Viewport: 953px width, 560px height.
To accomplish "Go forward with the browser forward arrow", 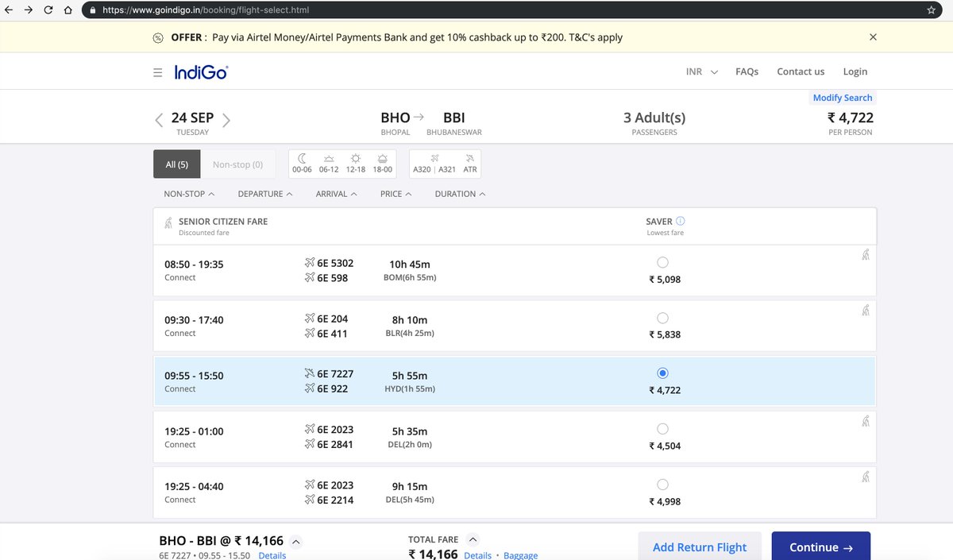I will pyautogui.click(x=29, y=10).
